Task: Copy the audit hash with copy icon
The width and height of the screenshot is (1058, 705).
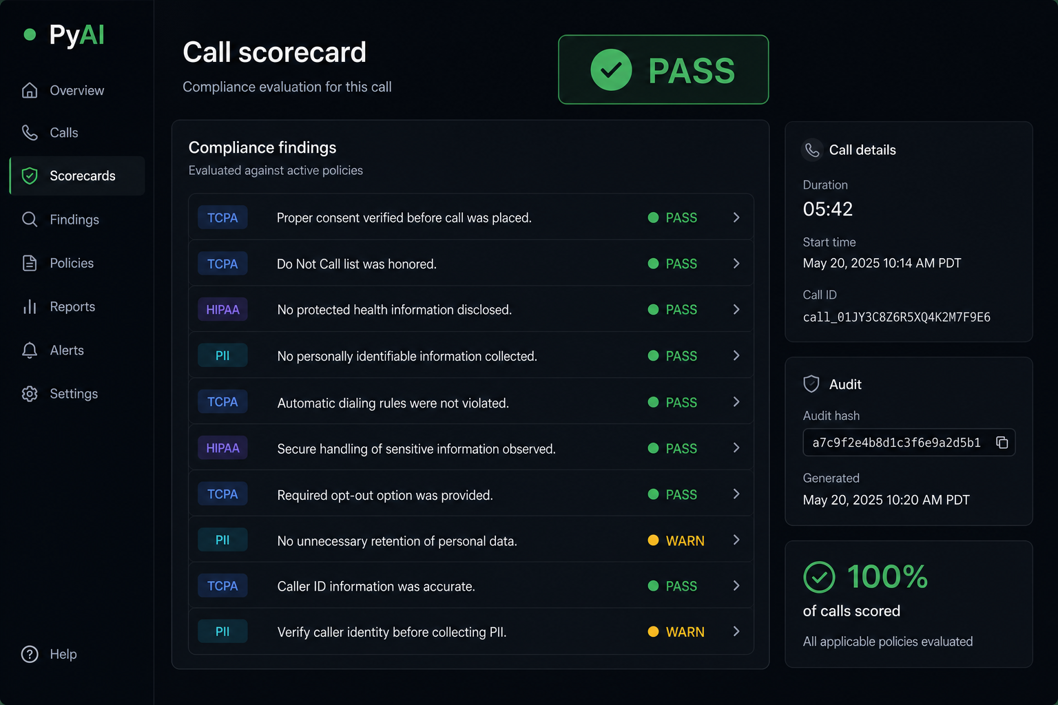Action: [x=1002, y=443]
